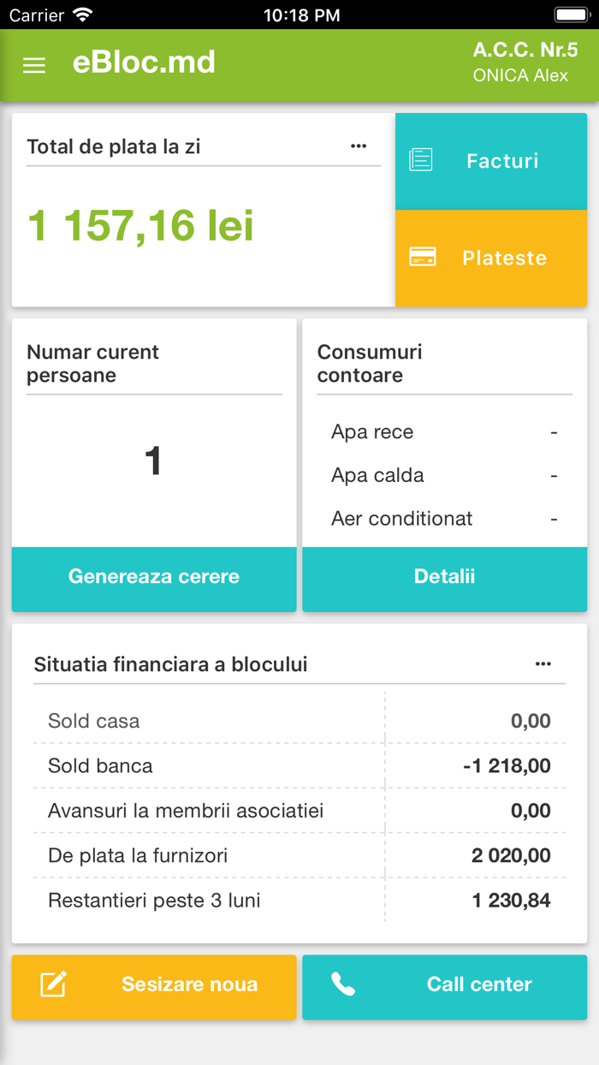Screen dimensions: 599x1065
Task: Tap the current persons count number
Action: 153,461
